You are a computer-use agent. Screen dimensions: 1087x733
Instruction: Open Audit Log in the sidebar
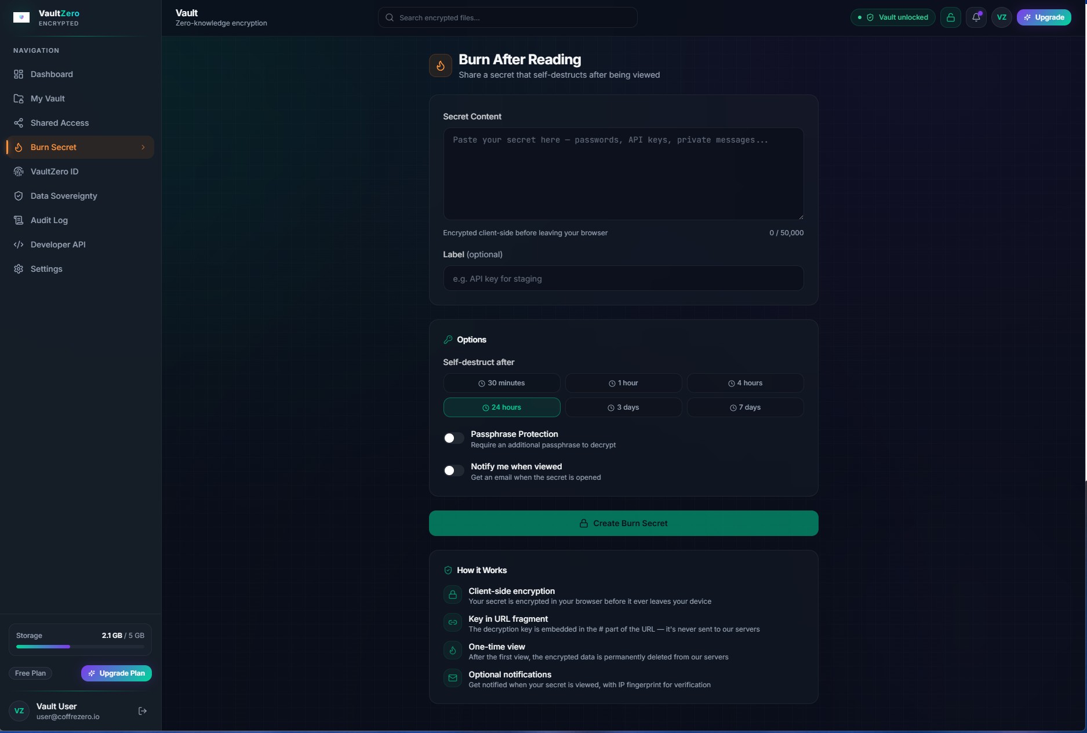click(49, 220)
